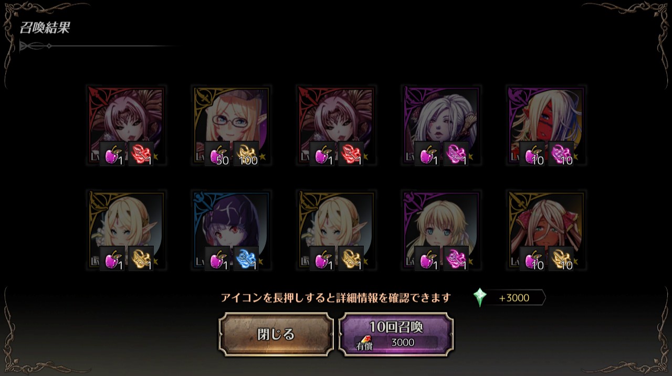Tap the red crystal icon on first portrait

[141, 154]
